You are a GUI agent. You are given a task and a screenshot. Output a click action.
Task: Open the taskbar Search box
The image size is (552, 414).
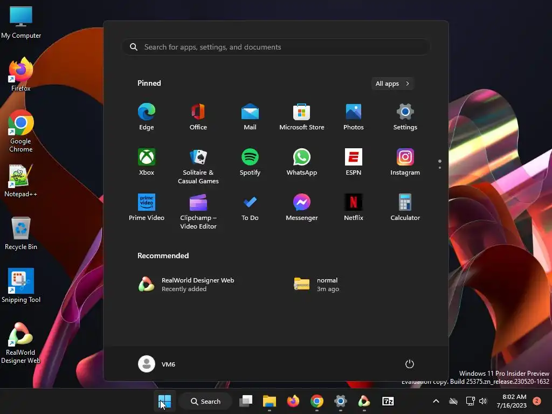pos(205,401)
